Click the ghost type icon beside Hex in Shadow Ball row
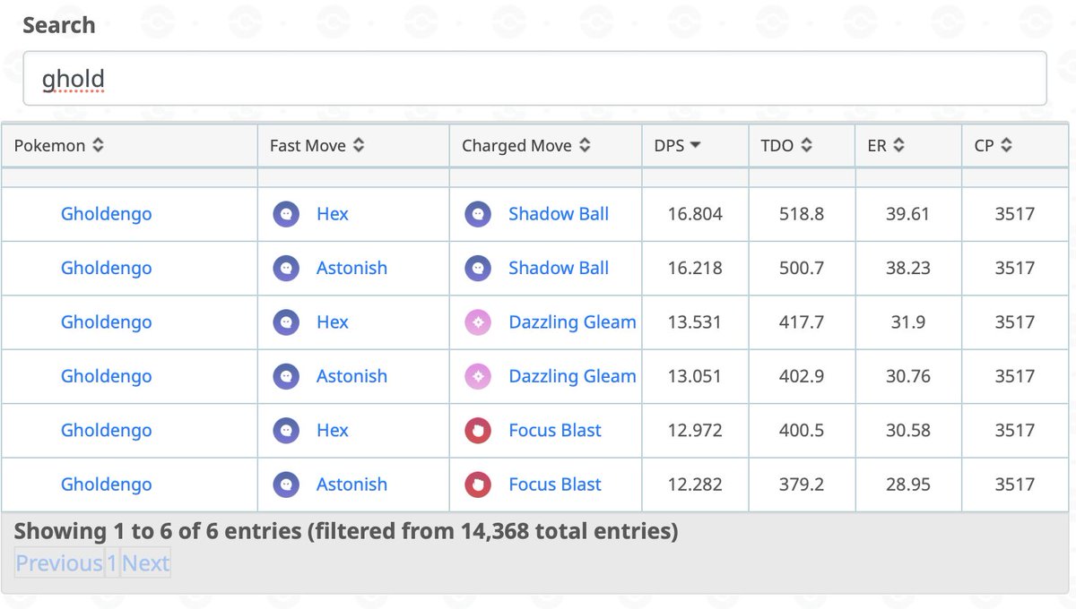The height and width of the screenshot is (609, 1076). [x=286, y=214]
